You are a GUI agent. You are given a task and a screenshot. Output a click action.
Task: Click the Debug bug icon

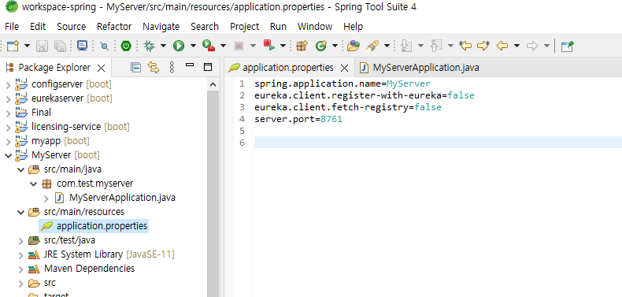[149, 46]
